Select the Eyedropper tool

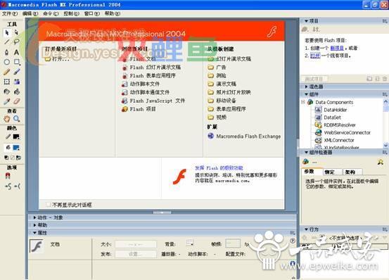[x=7, y=101]
